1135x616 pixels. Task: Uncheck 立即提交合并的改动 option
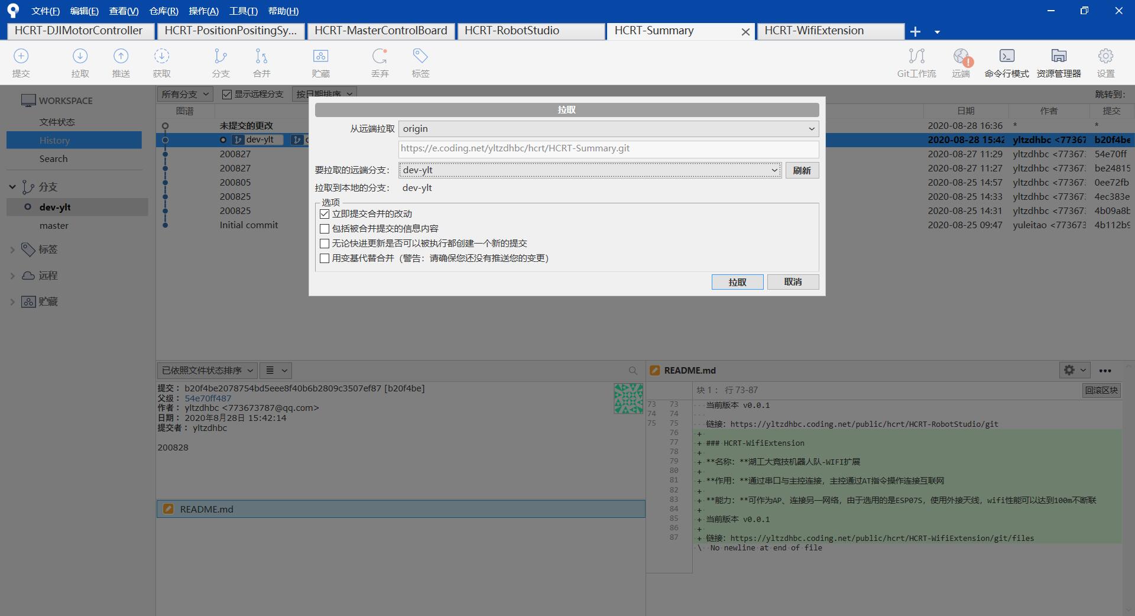325,214
